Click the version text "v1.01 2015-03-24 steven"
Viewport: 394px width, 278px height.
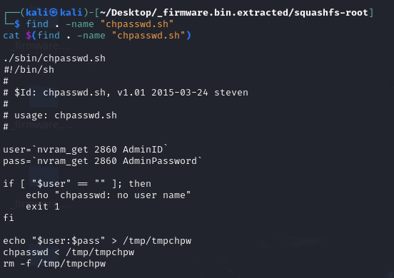(x=183, y=93)
